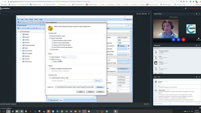Click the attachment icon in the chat message box
Screen dimensions: 201x113
point(197,104)
